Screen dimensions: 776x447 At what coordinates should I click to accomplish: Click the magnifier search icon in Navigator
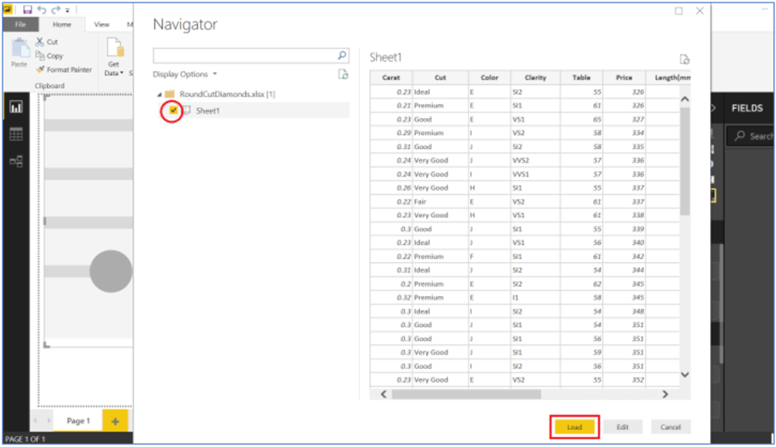pos(342,56)
